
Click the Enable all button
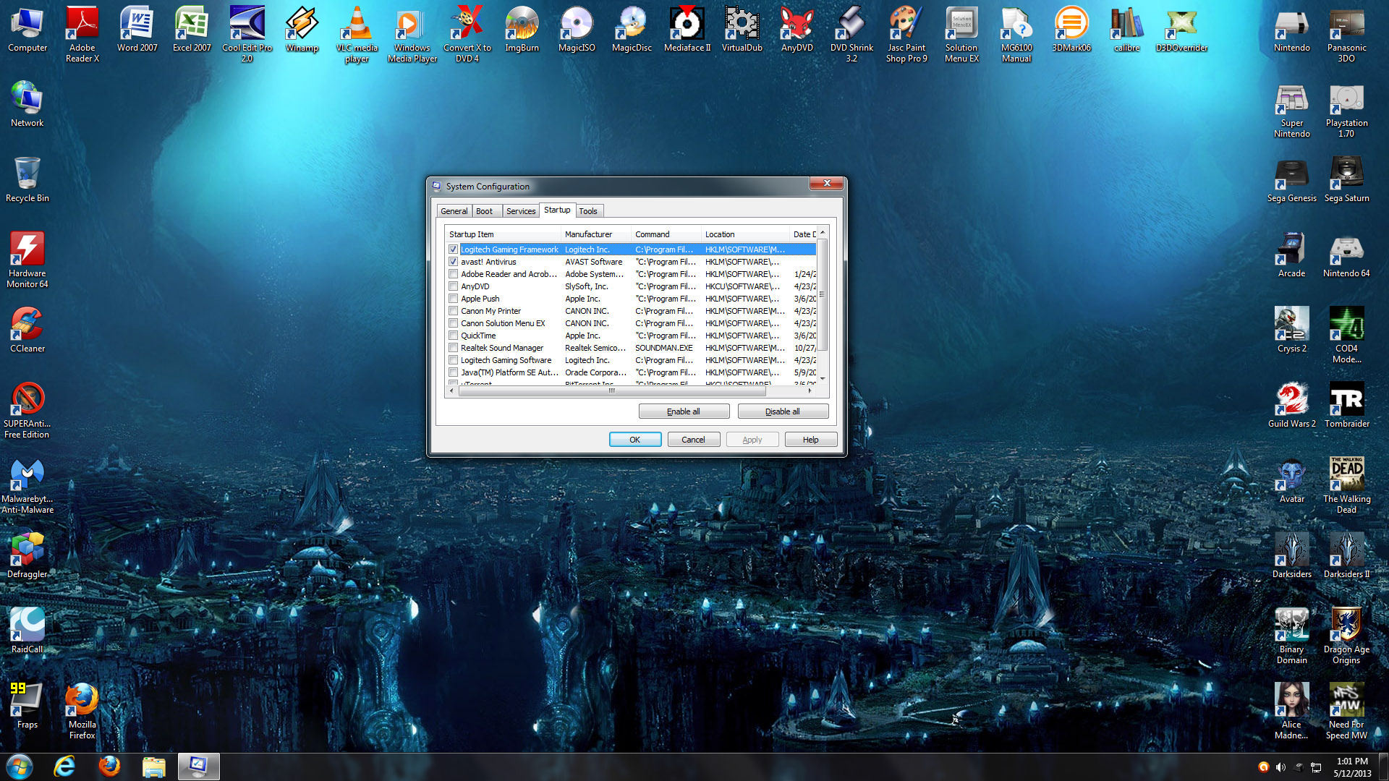click(684, 411)
